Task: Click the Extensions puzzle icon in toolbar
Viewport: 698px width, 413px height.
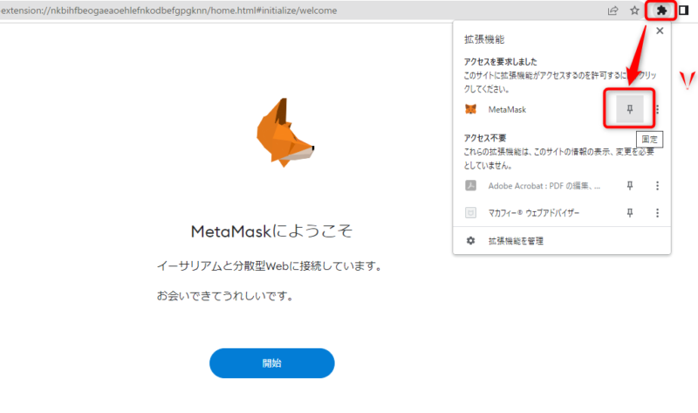Action: (x=661, y=10)
